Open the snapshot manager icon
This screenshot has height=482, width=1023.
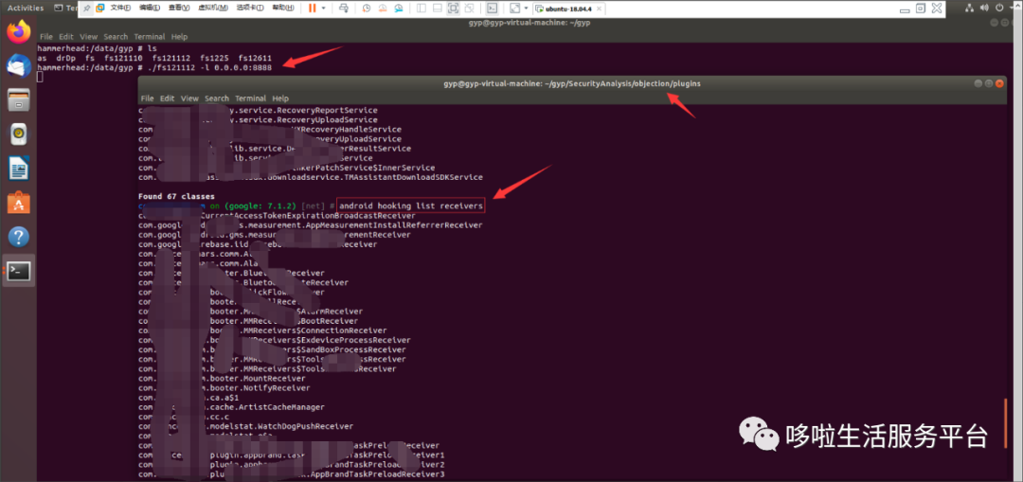pyautogui.click(x=397, y=8)
